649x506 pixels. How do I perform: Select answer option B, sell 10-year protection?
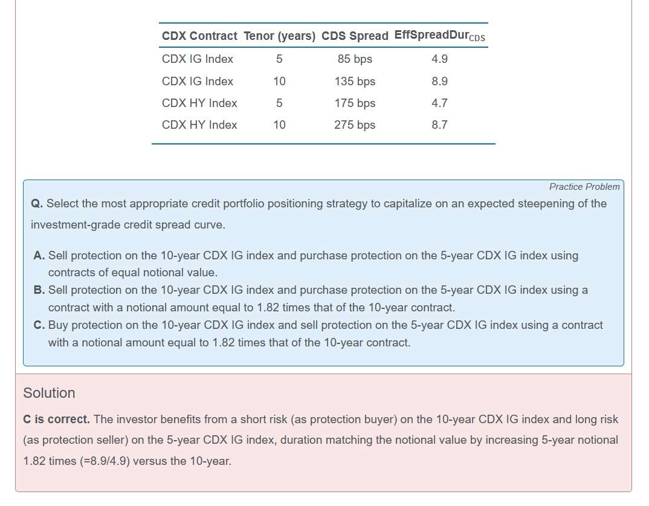click(x=311, y=290)
